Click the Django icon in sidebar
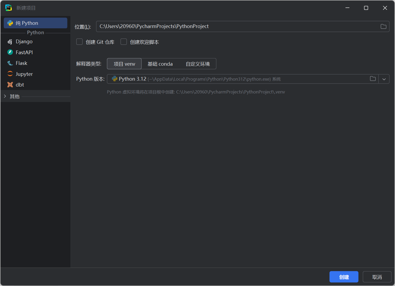The image size is (395, 286). (x=10, y=42)
